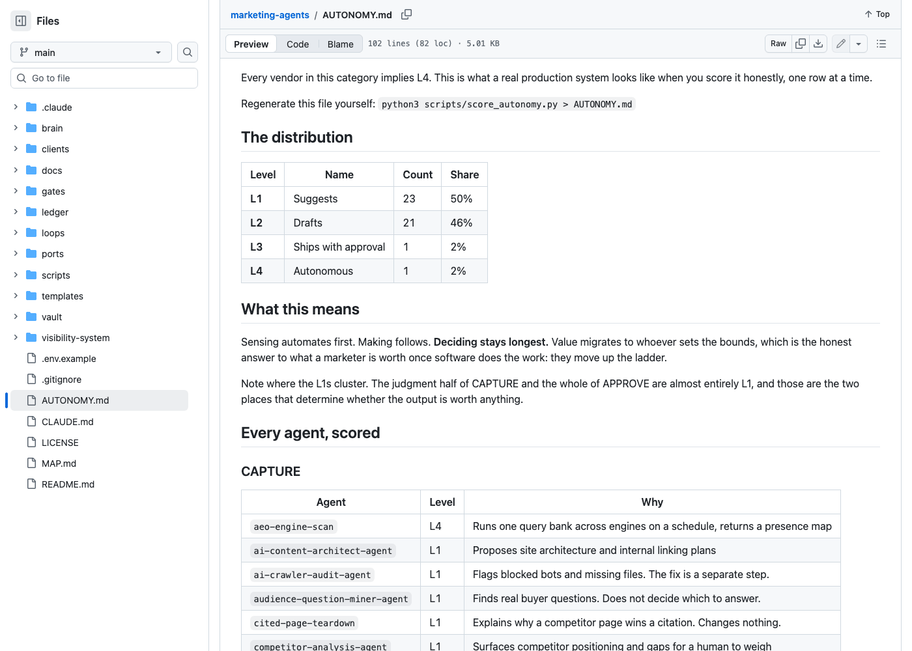This screenshot has height=651, width=912.
Task: Switch to the Blame tab
Action: [x=340, y=44]
